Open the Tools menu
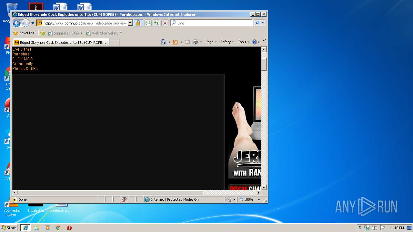Viewport: 413px width, 232px height. click(x=244, y=42)
